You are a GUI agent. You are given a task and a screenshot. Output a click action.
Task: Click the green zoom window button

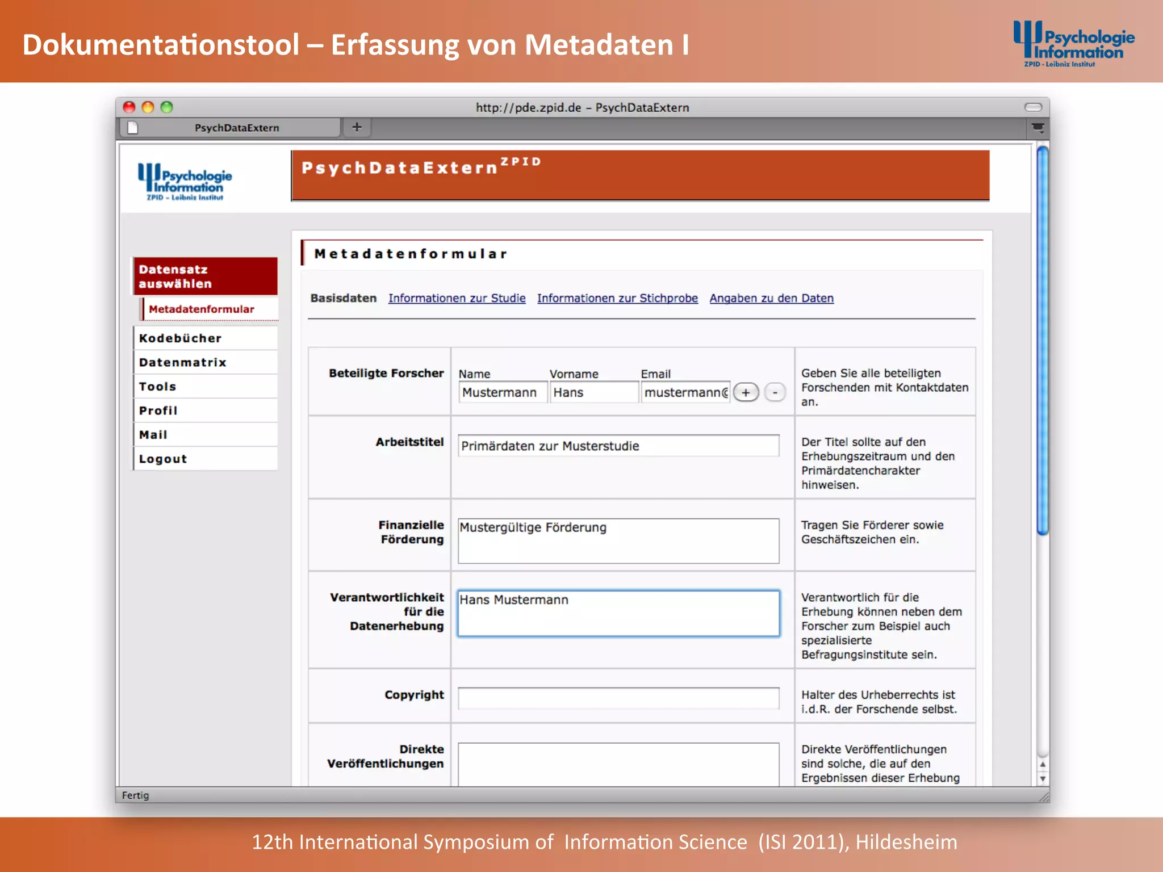pos(166,107)
